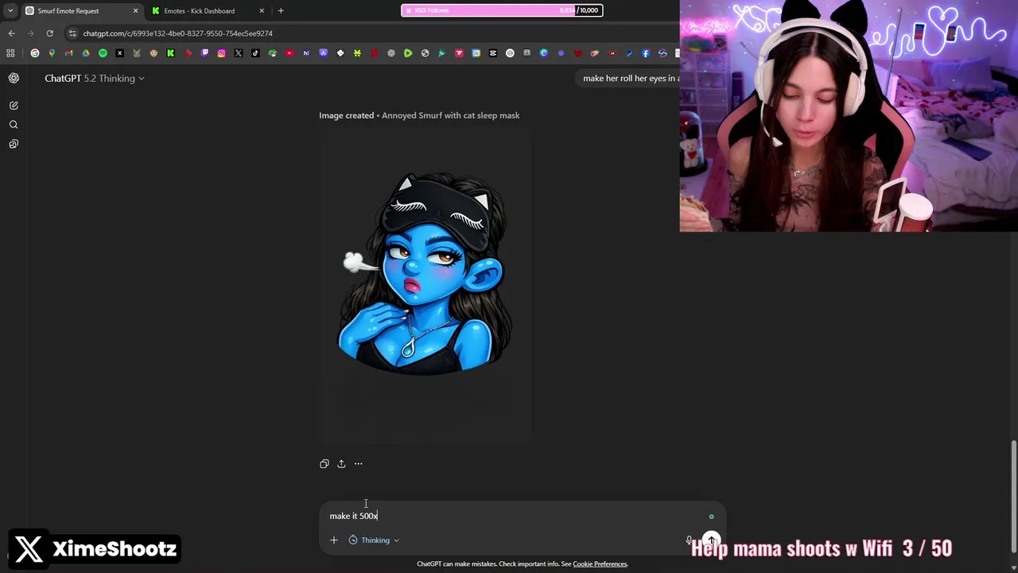
Task: Click the XSG Follows progress bar
Action: click(x=502, y=10)
